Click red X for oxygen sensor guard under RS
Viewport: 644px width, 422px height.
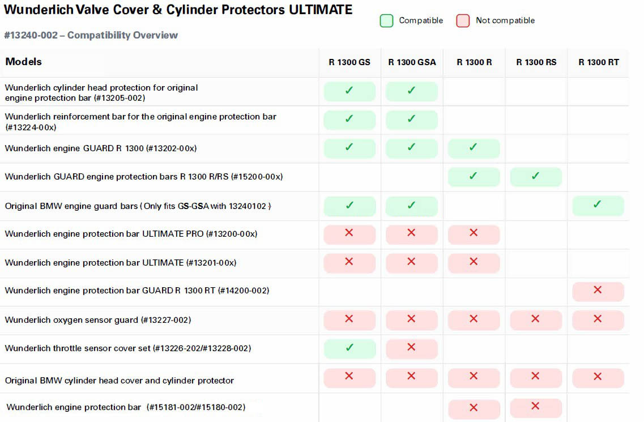tap(536, 319)
